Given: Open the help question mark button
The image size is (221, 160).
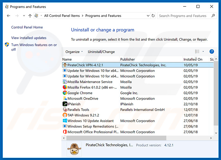Looking at the screenshot, I should pyautogui.click(x=211, y=51).
